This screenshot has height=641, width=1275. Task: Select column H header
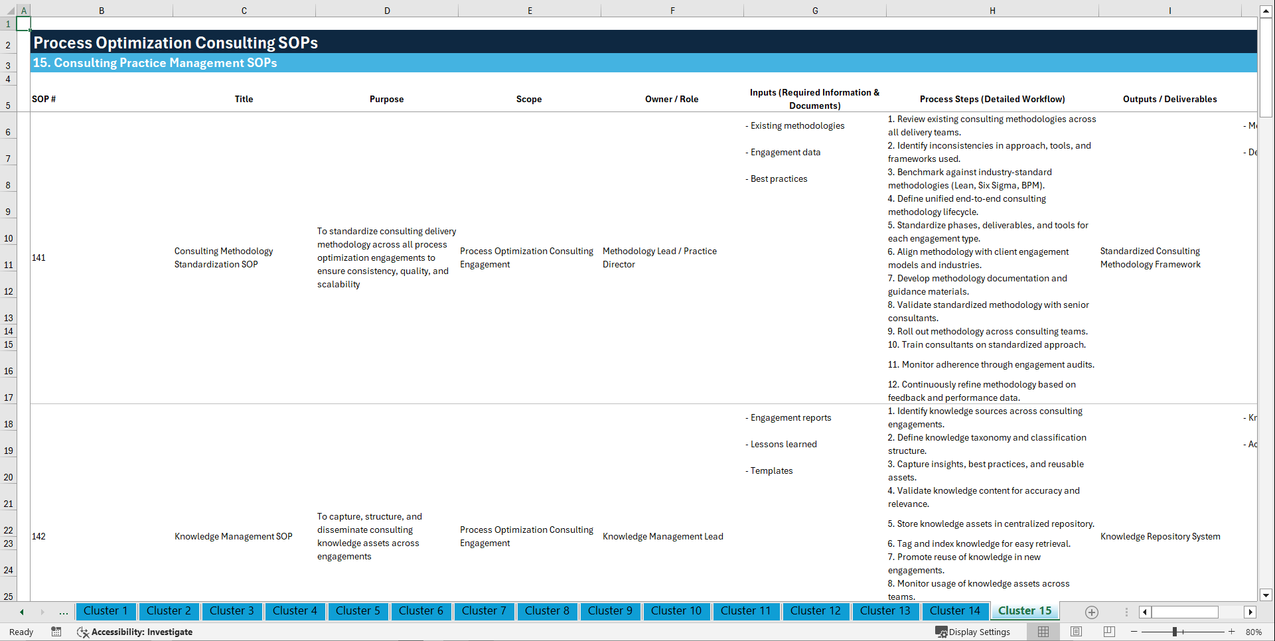(x=992, y=11)
